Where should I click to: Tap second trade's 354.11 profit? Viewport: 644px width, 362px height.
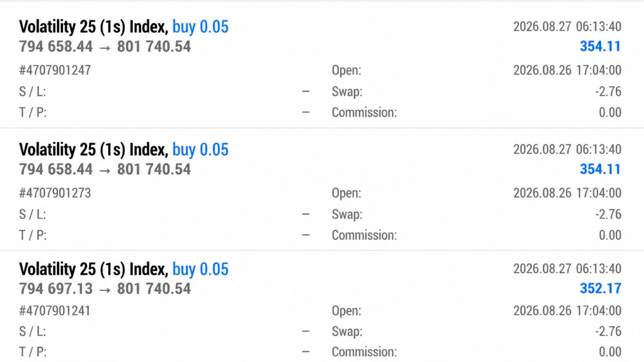[601, 169]
